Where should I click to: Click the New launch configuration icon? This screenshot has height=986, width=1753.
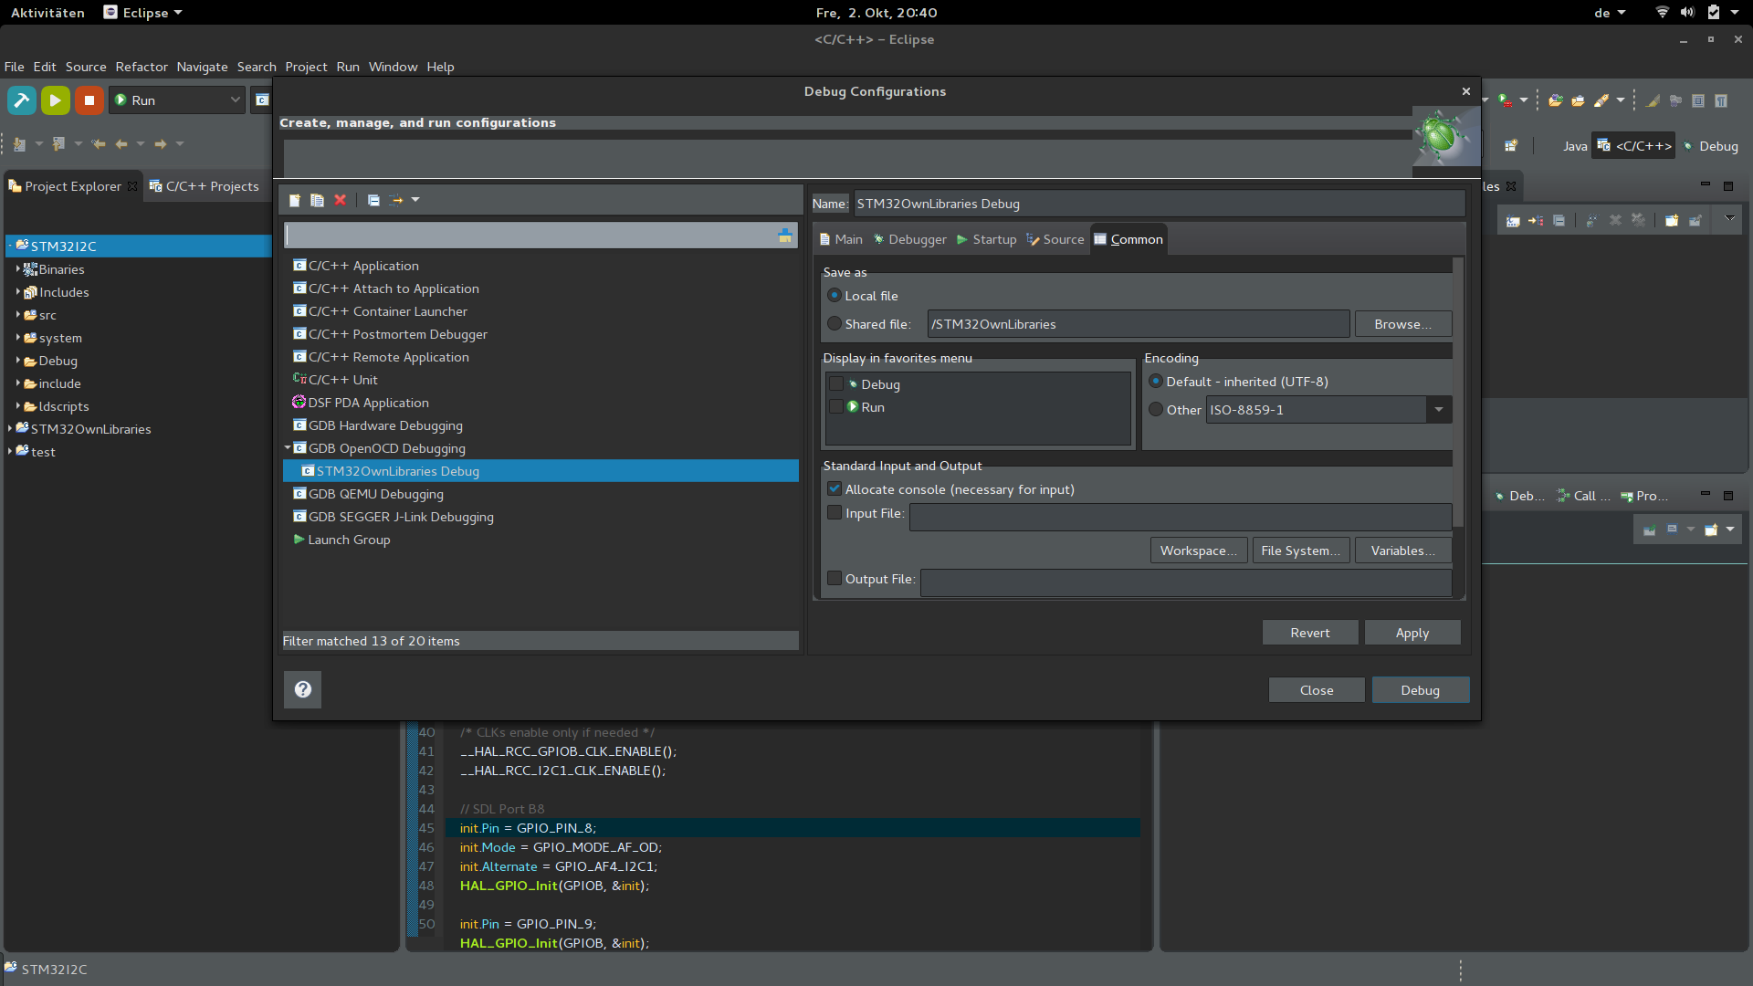(295, 200)
